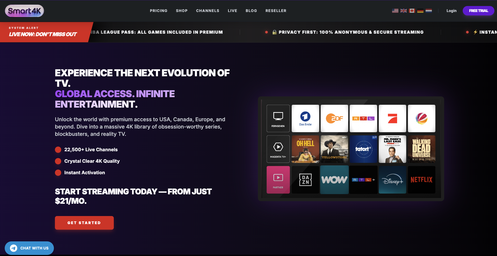Screen dimensions: 497x256
Task: Click the Smart4K logo
Action: click(x=24, y=11)
